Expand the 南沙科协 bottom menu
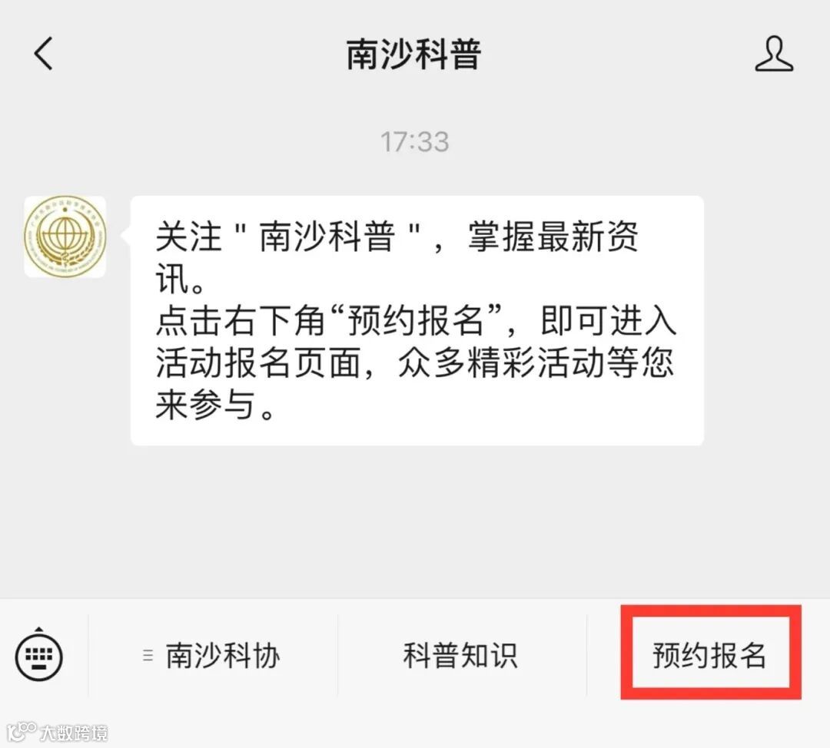Viewport: 830px width, 748px height. click(x=213, y=655)
